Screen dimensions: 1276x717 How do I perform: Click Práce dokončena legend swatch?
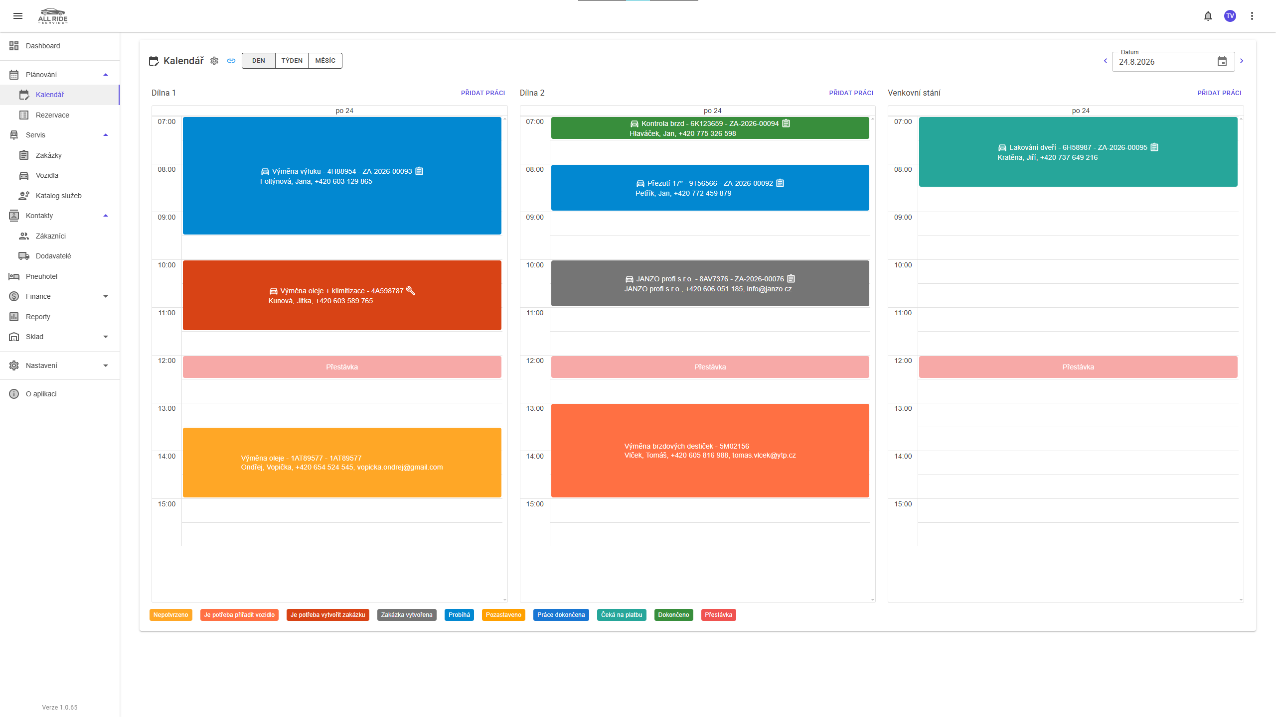pyautogui.click(x=561, y=615)
